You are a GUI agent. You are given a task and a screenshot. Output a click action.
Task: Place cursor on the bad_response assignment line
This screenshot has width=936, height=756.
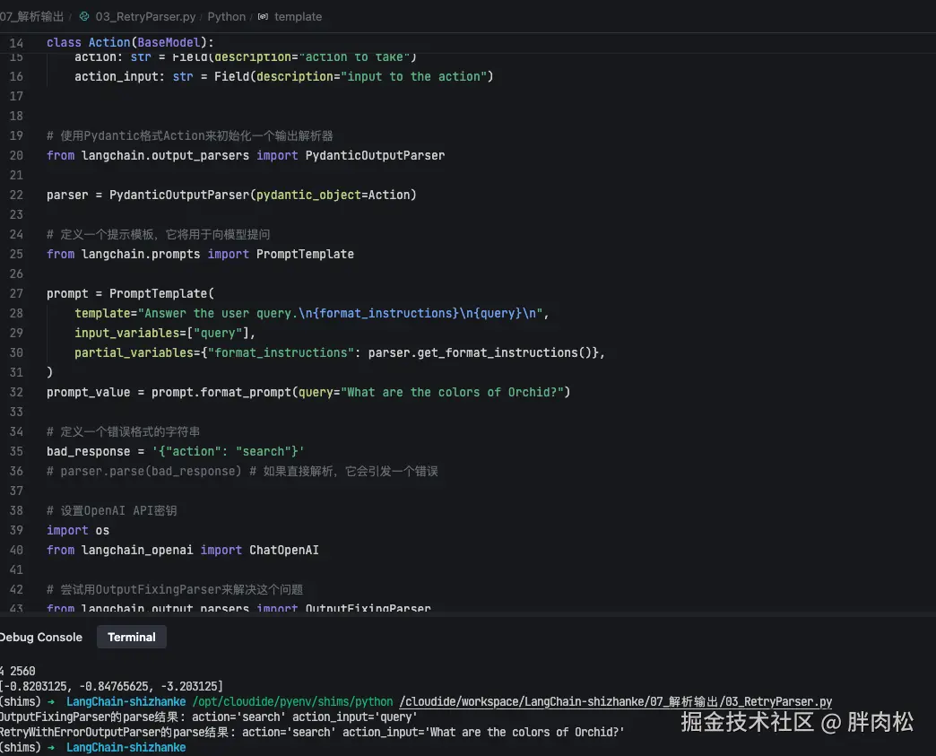[x=175, y=451]
